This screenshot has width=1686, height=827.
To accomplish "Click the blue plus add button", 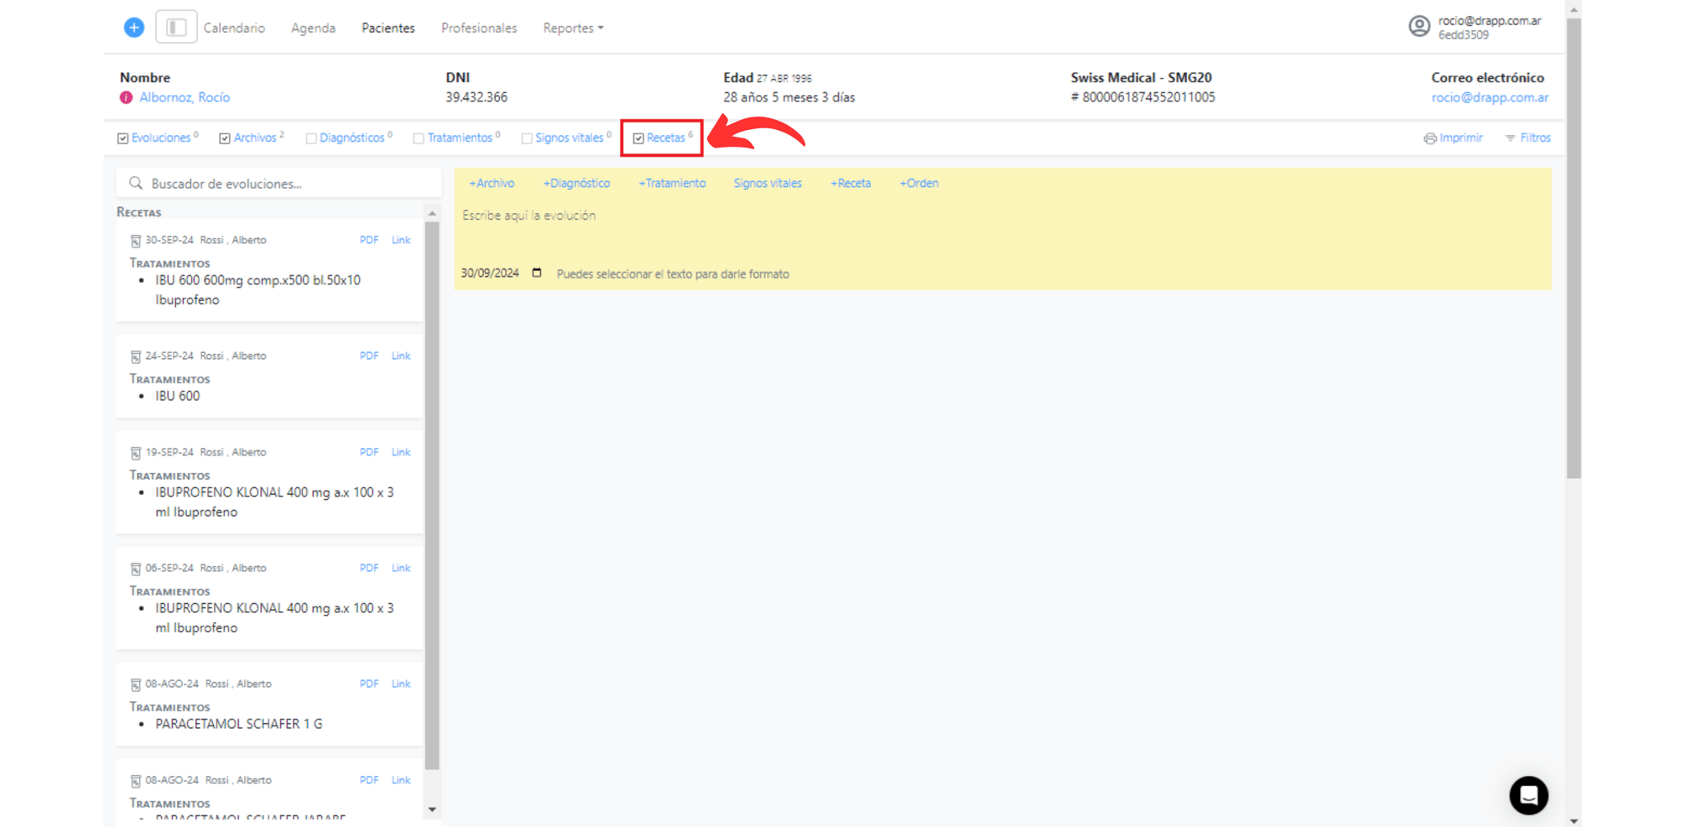I will pyautogui.click(x=134, y=28).
